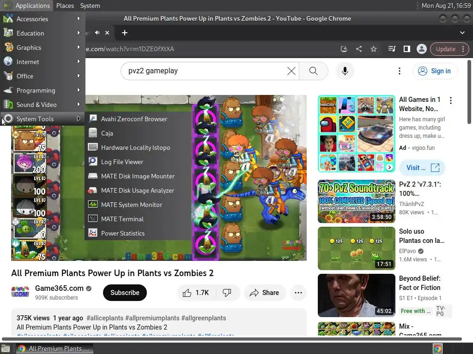
Task: Expand the Education submenu
Action: 42,33
